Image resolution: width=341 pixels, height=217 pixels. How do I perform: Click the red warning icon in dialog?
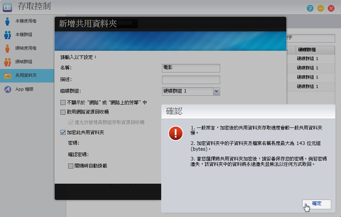point(176,134)
